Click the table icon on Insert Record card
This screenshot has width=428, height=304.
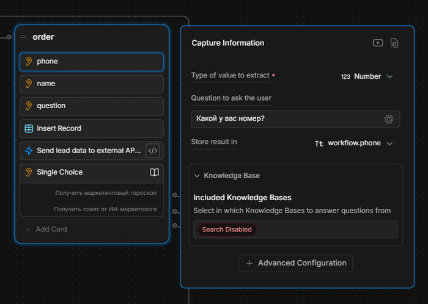click(29, 128)
